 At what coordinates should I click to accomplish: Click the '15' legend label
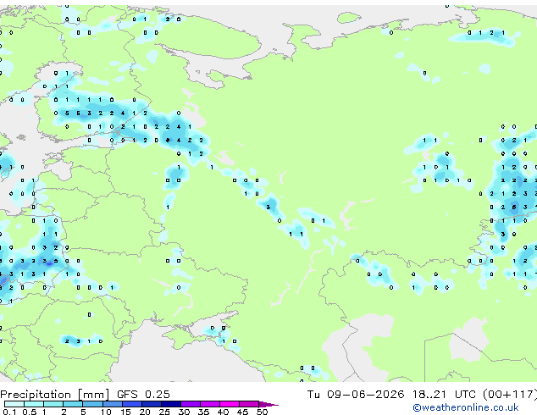[125, 412]
